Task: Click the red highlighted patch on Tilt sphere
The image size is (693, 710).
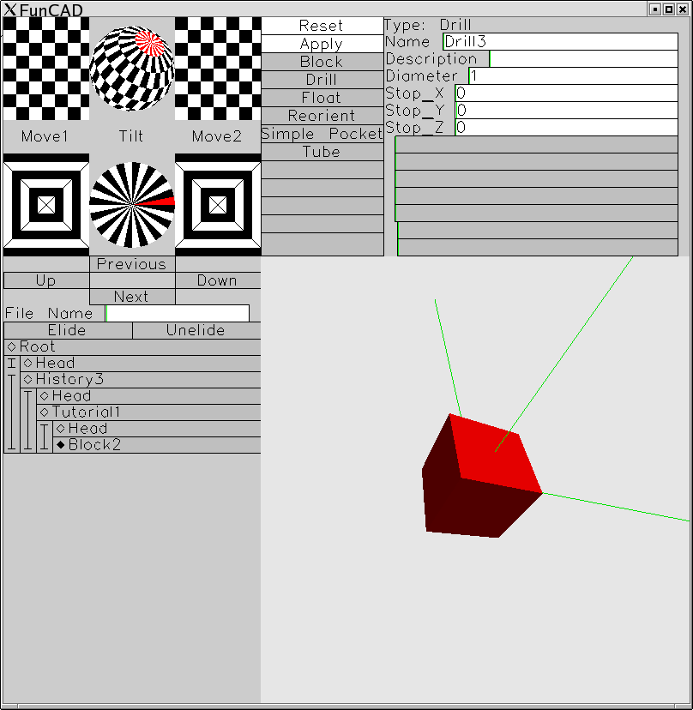Action: tap(149, 44)
